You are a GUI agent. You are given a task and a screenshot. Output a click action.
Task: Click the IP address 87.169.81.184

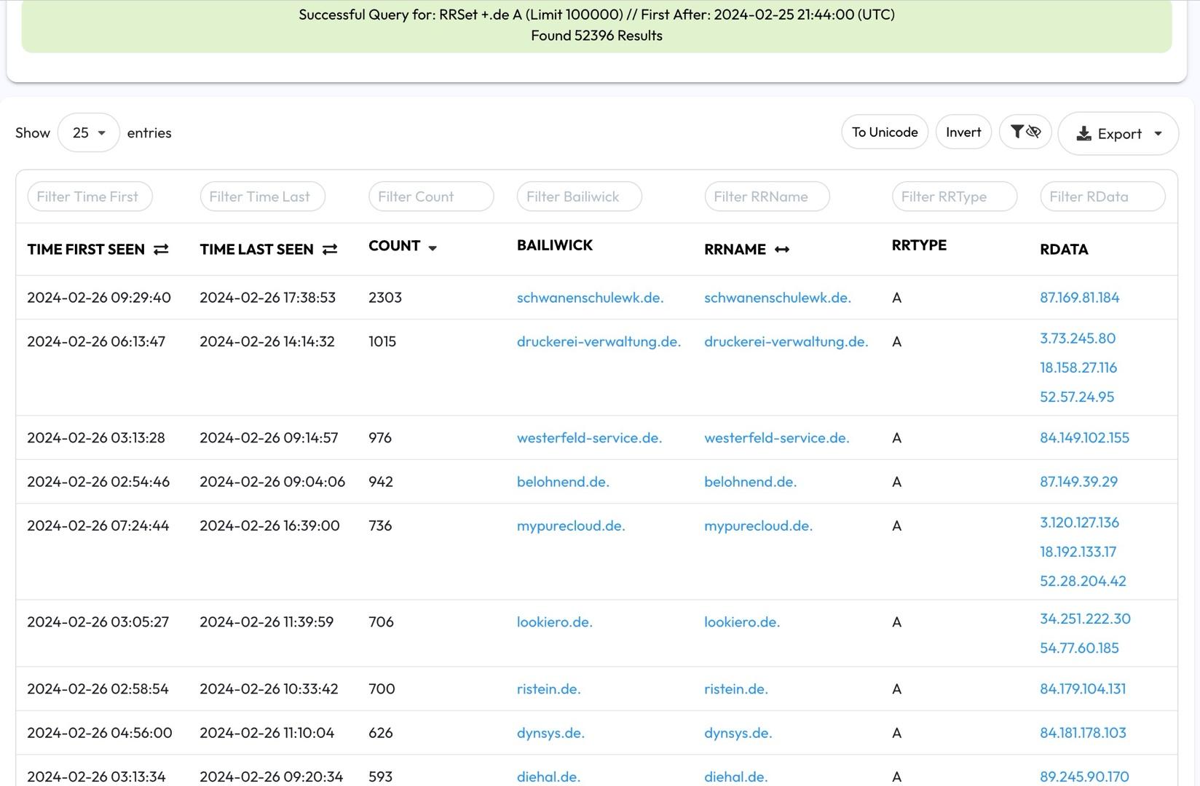click(1079, 298)
